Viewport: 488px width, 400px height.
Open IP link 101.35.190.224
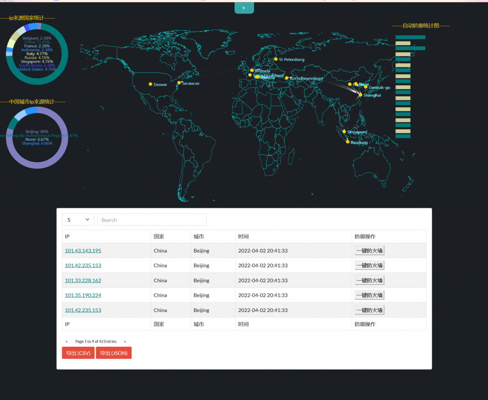(83, 295)
